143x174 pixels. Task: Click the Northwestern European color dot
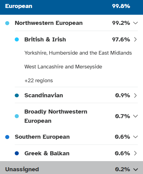[7, 23]
